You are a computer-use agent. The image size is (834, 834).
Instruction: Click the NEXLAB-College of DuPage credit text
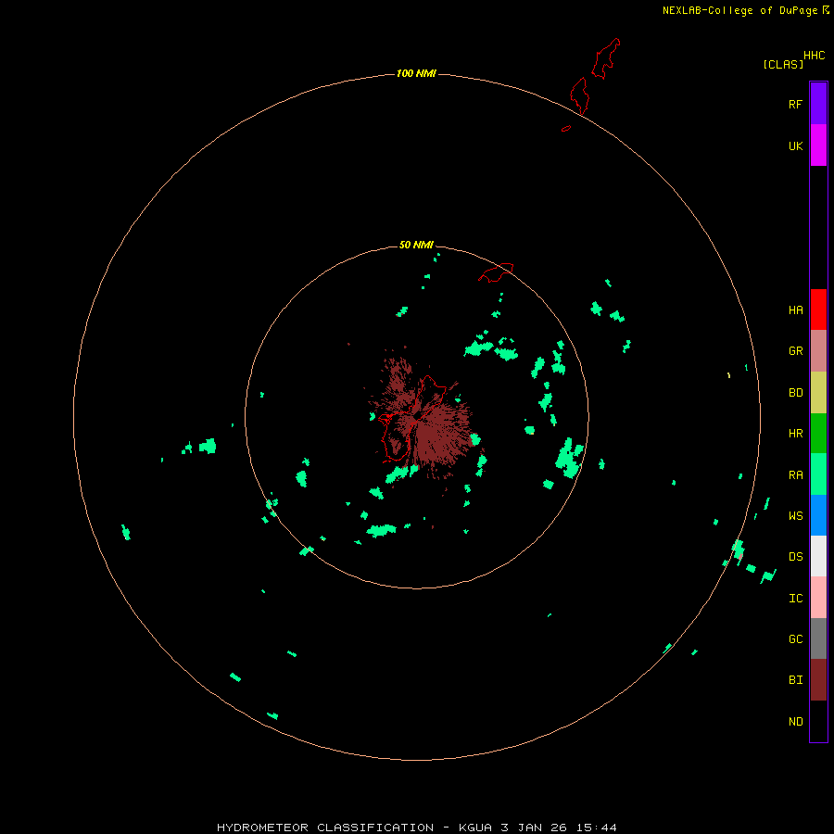click(739, 10)
